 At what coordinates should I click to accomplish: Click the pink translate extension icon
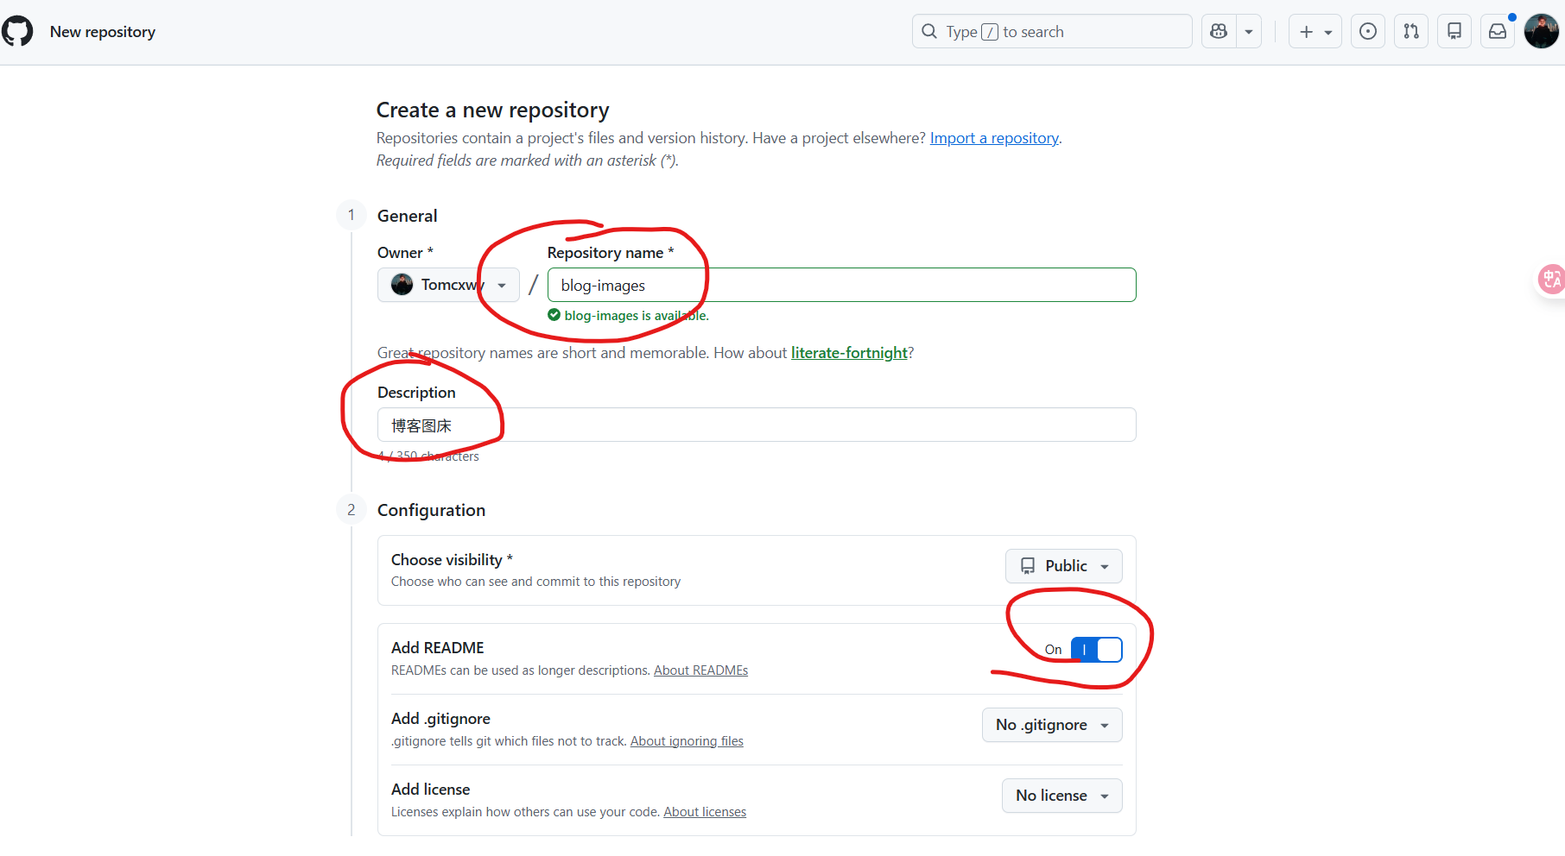click(1551, 279)
